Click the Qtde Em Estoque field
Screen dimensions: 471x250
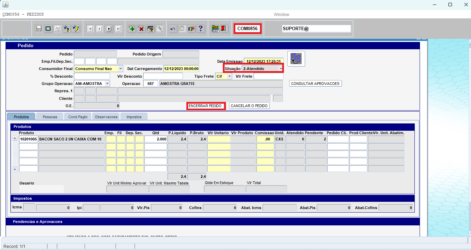point(224,189)
